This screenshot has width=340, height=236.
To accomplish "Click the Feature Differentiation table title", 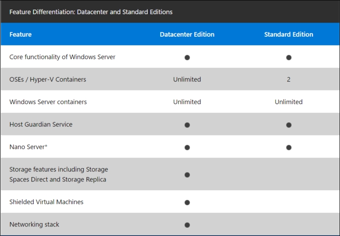I will 91,12.
